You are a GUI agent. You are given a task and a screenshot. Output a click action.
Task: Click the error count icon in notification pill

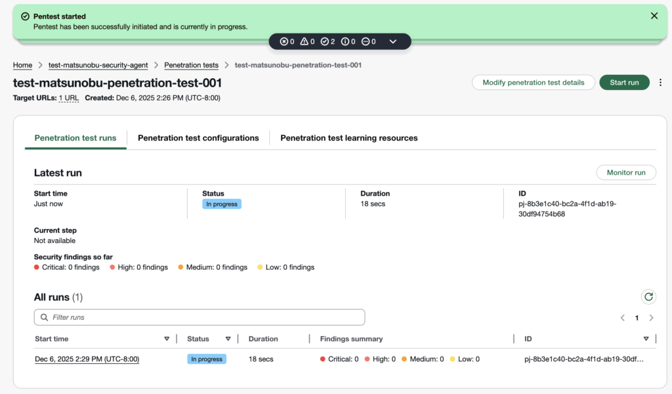(284, 41)
